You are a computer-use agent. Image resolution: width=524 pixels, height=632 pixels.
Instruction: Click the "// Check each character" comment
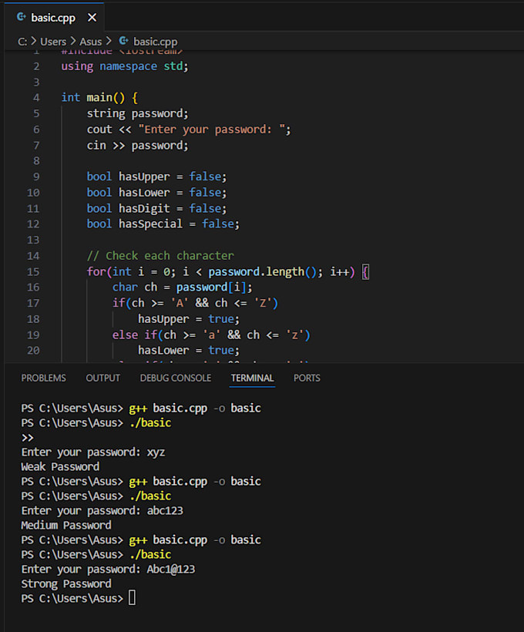click(x=160, y=256)
